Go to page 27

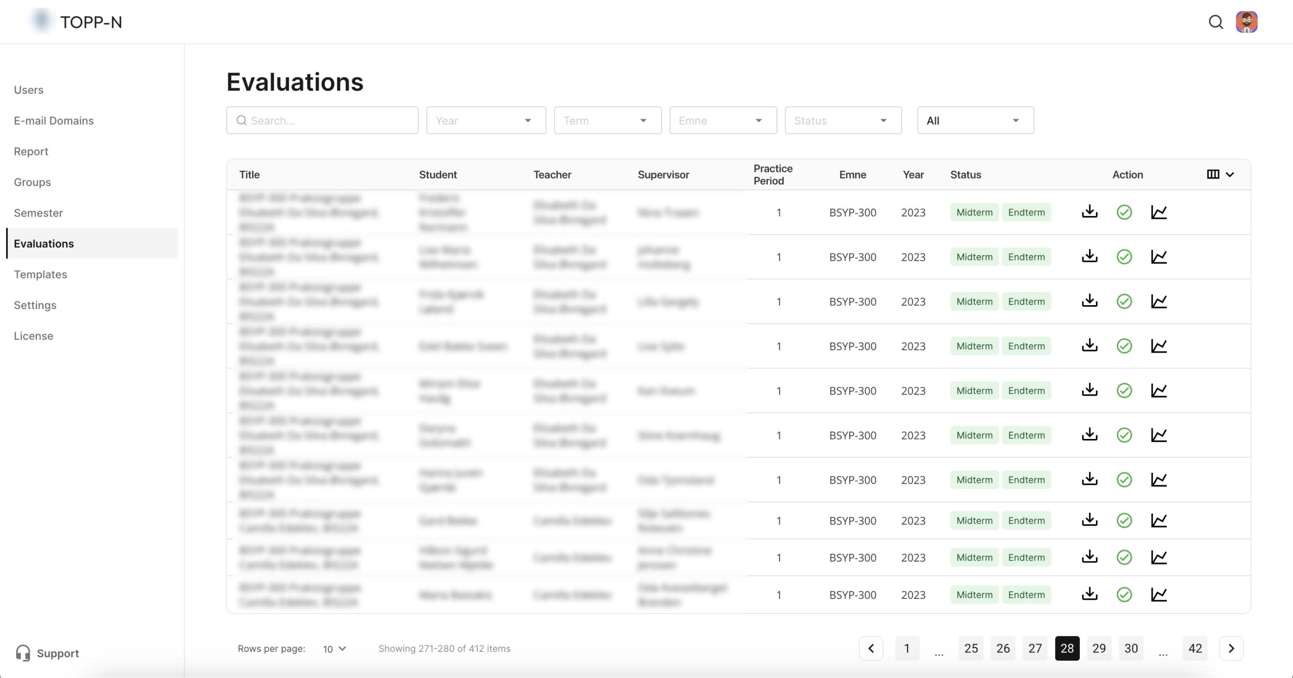click(1035, 648)
